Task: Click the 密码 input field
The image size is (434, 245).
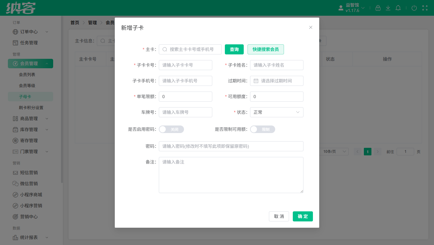Action: [231, 146]
